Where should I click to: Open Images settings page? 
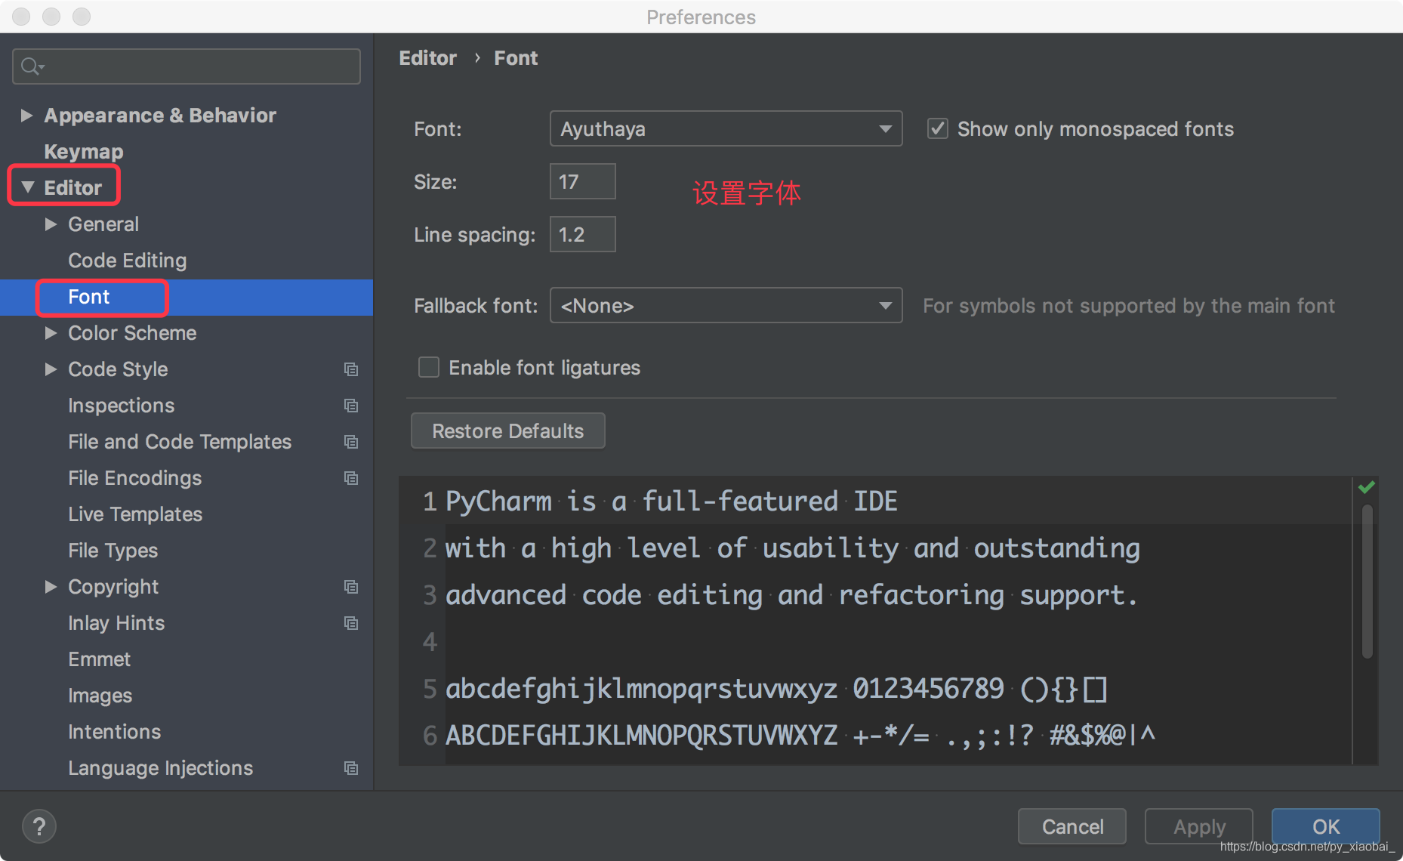pos(100,696)
